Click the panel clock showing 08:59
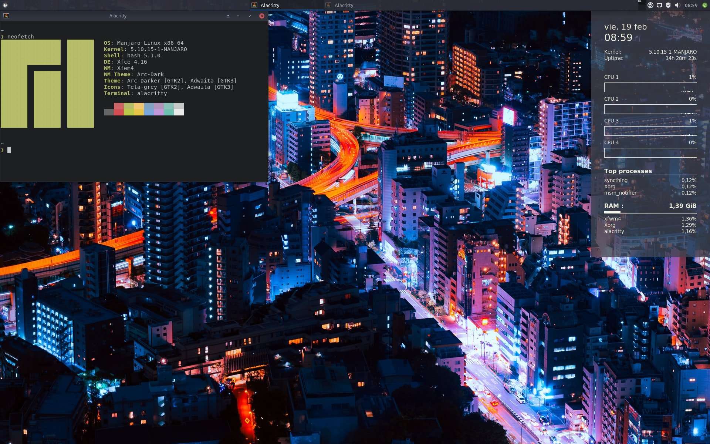This screenshot has width=710, height=444. [691, 5]
